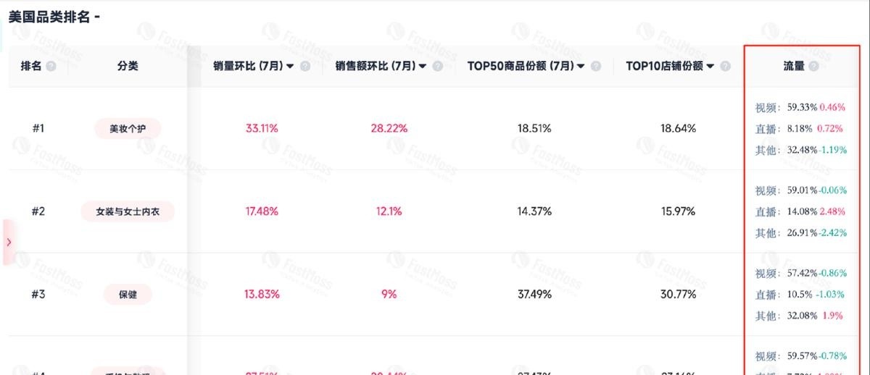The height and width of the screenshot is (375, 870).
Task: Select the #1 rank cell
Action: pos(38,129)
